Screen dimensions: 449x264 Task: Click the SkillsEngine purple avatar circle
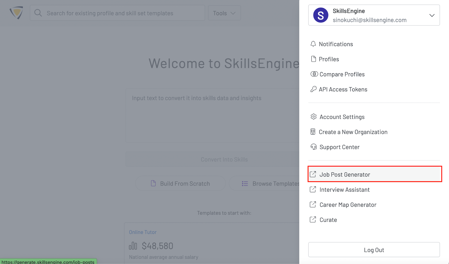[x=320, y=15]
